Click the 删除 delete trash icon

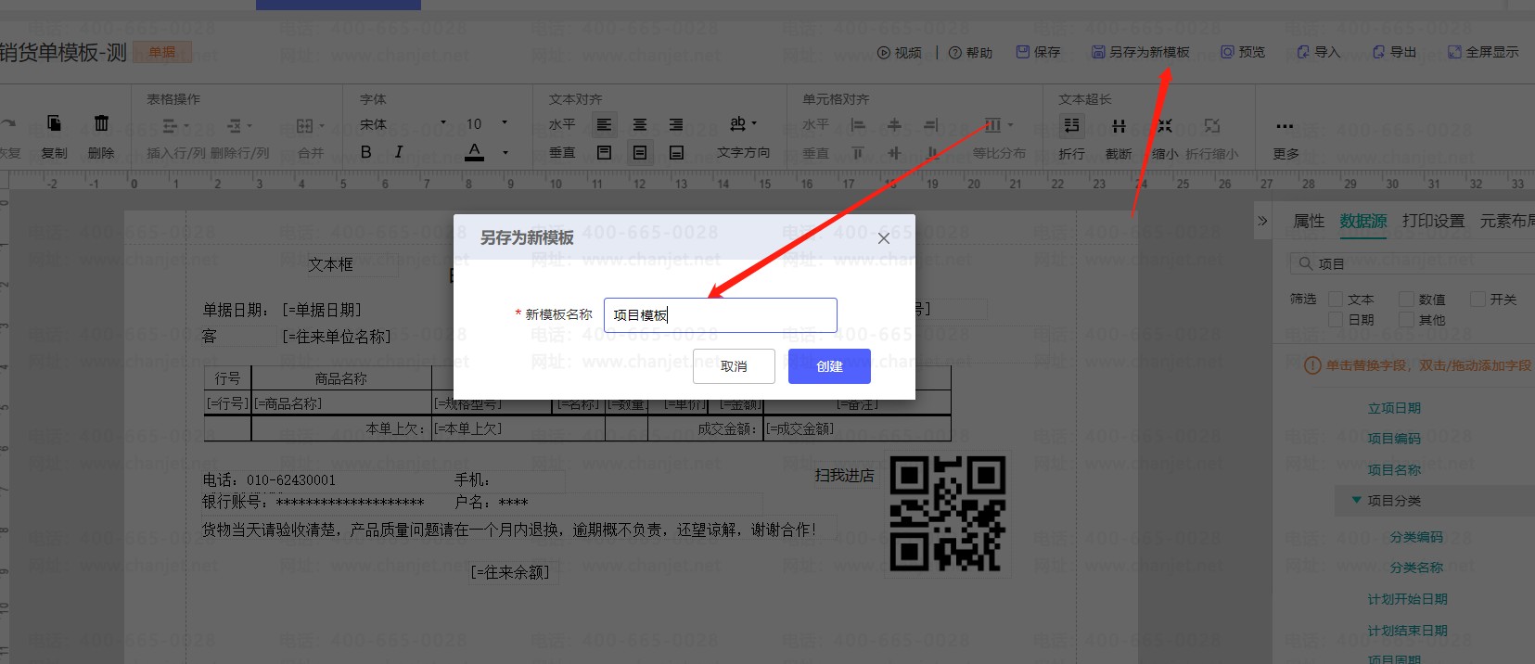tap(101, 123)
